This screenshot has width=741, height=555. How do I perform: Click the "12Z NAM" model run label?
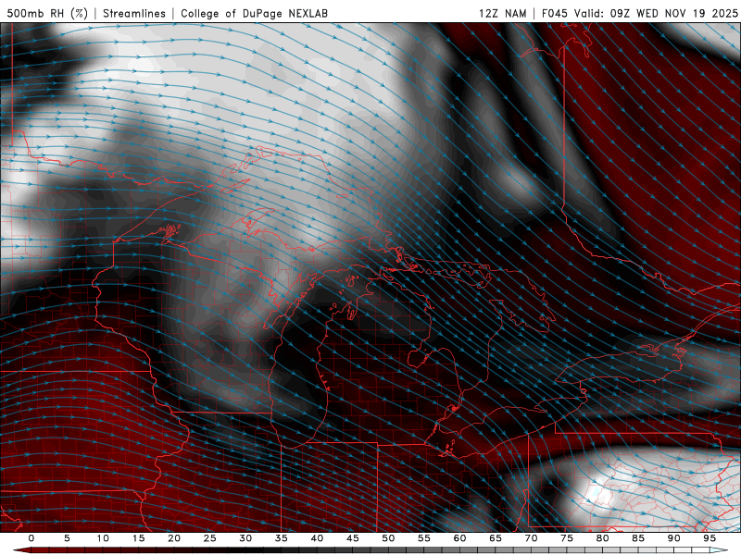[x=503, y=13]
